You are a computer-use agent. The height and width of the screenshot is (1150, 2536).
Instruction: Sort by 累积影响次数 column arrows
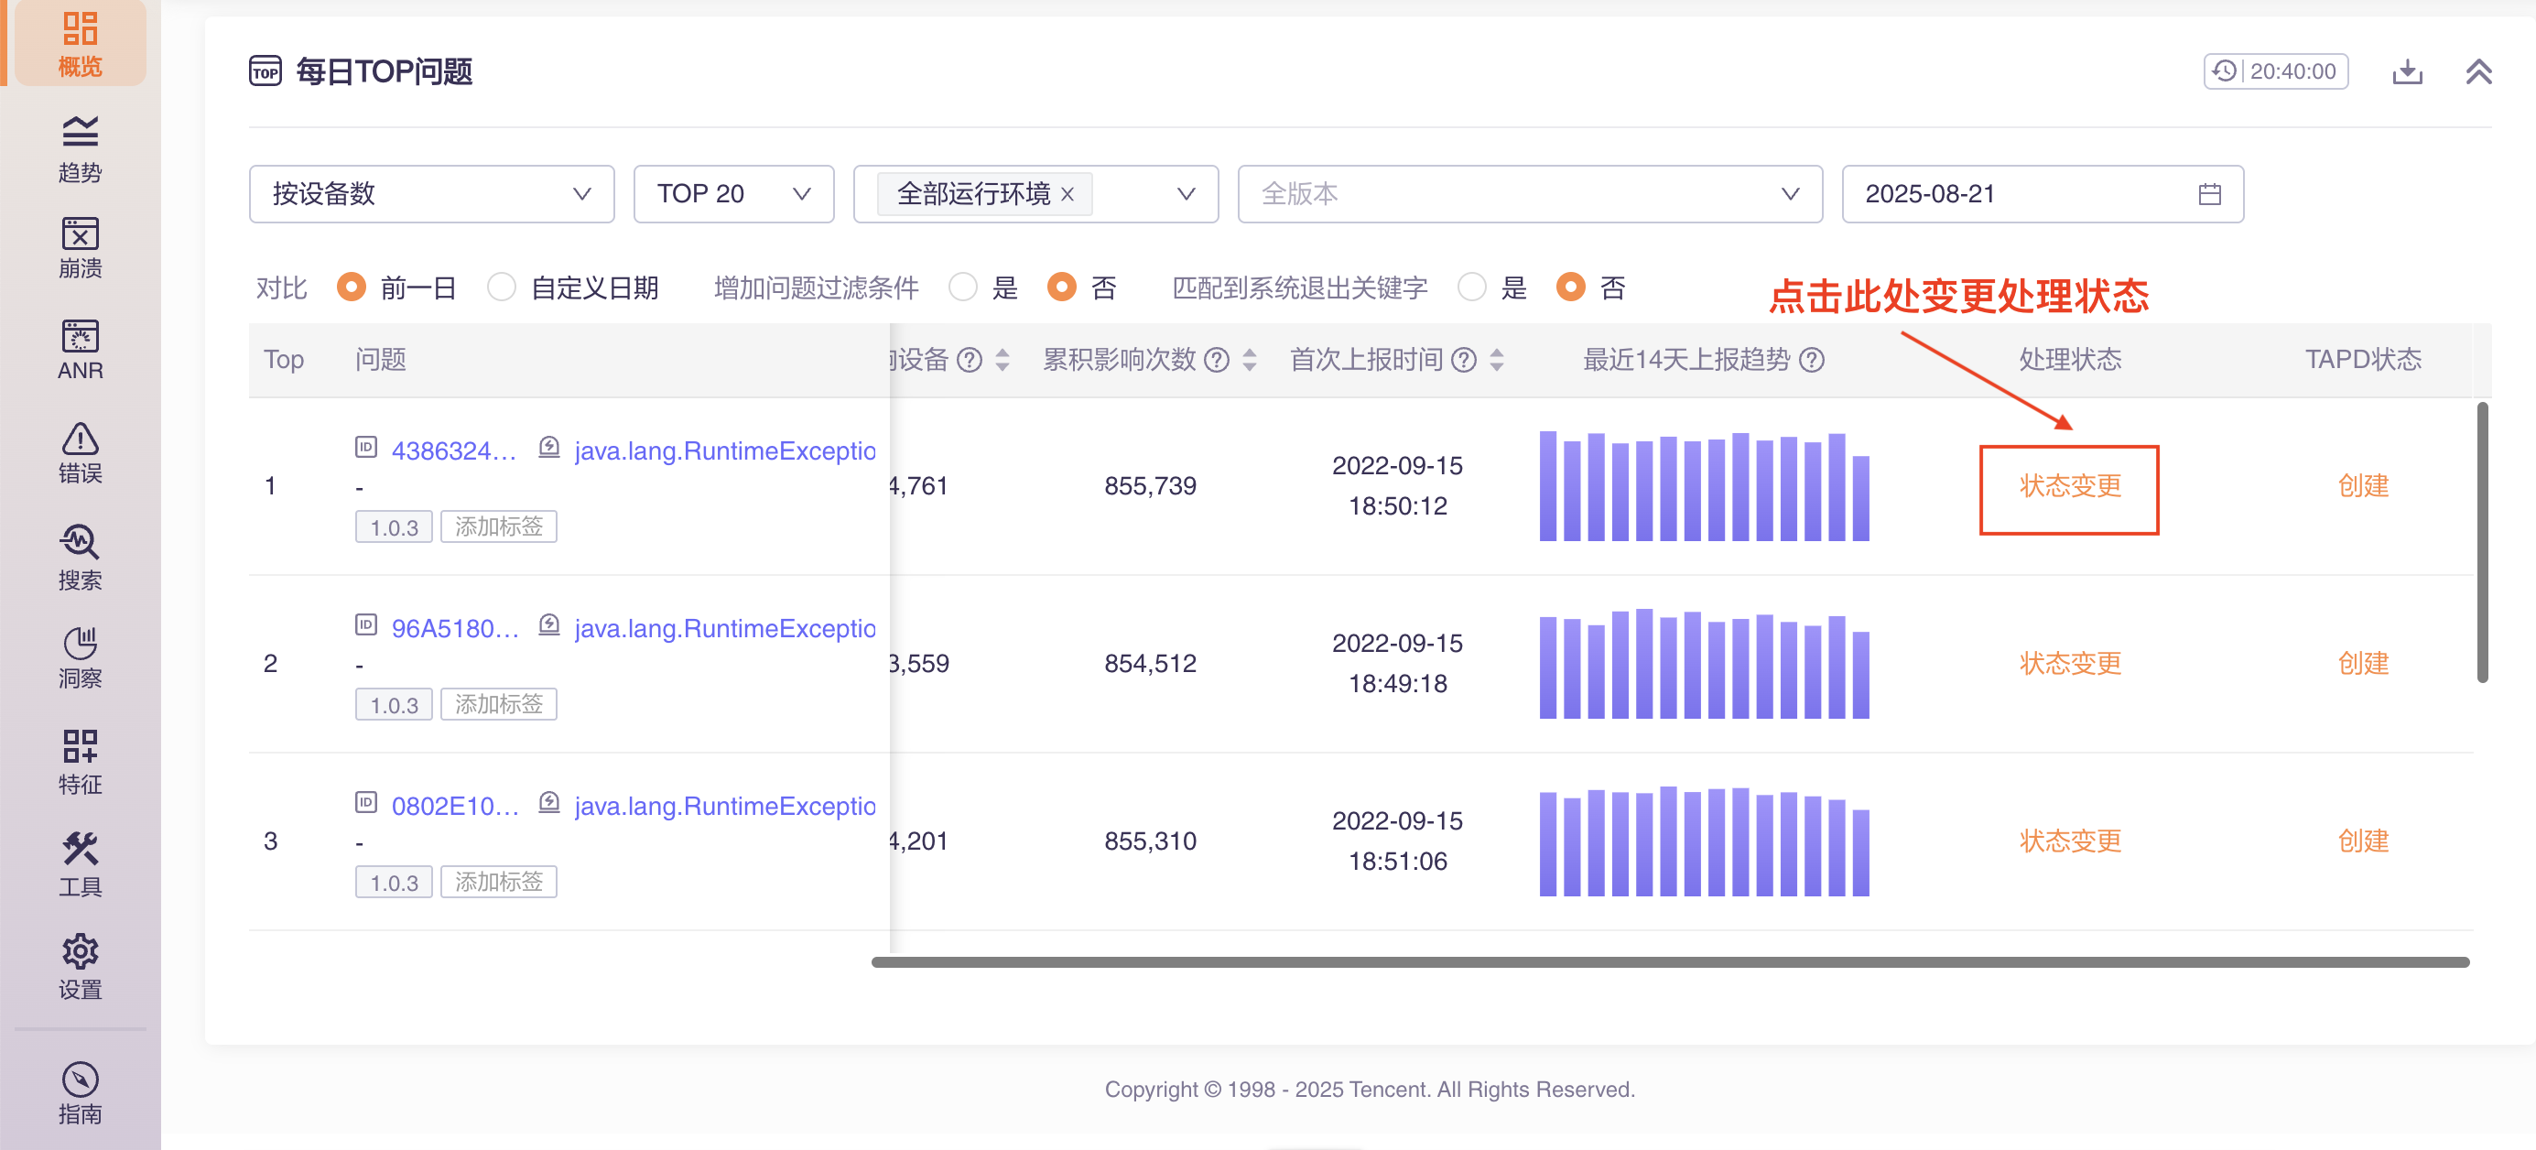click(1250, 361)
